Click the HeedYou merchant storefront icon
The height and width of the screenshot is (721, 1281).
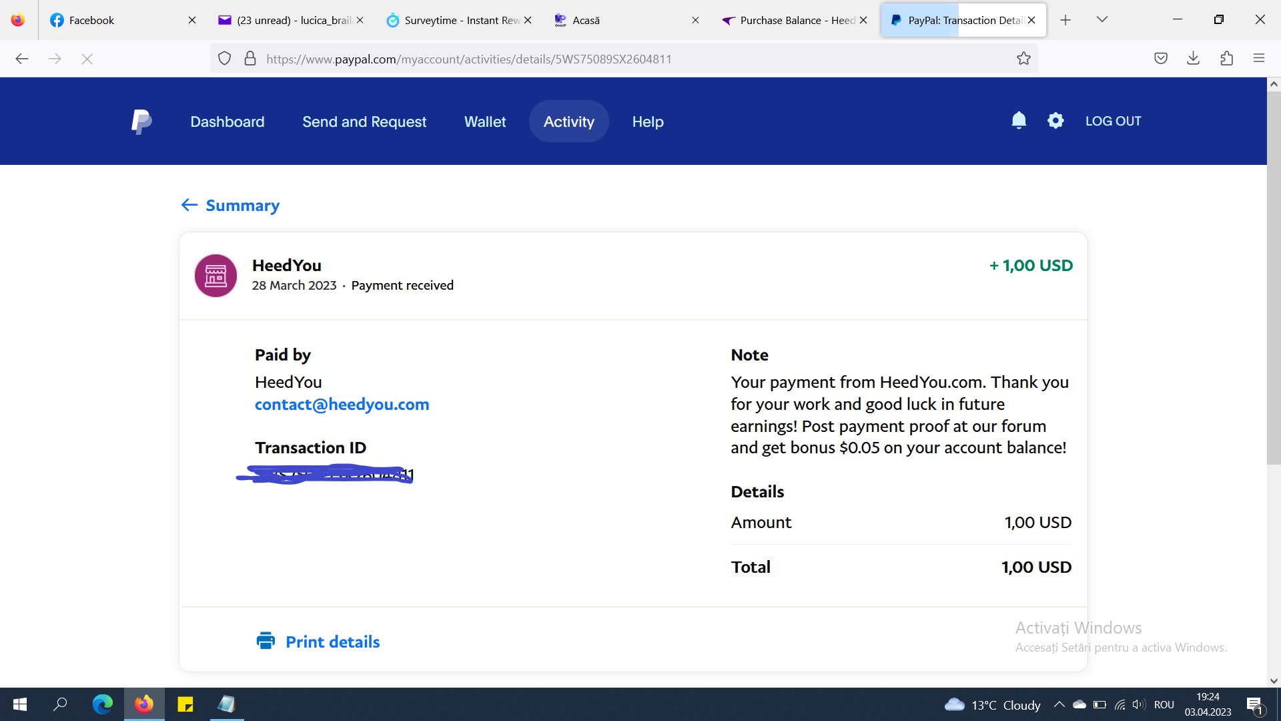point(216,276)
